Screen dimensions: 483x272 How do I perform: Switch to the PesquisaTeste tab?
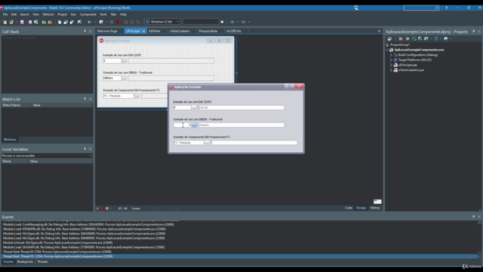tap(208, 31)
